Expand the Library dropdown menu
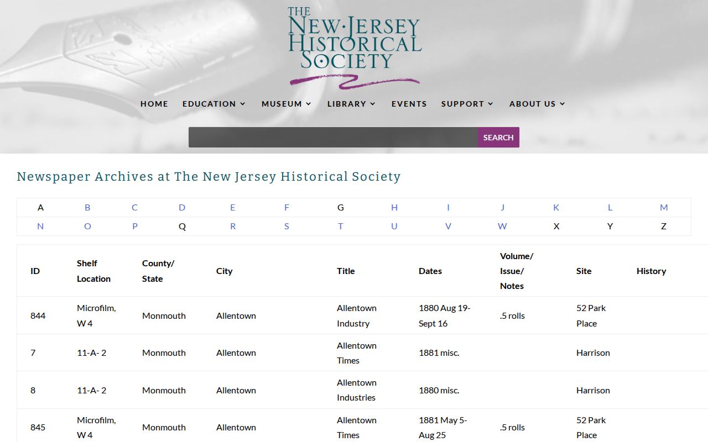708x442 pixels. pyautogui.click(x=351, y=104)
